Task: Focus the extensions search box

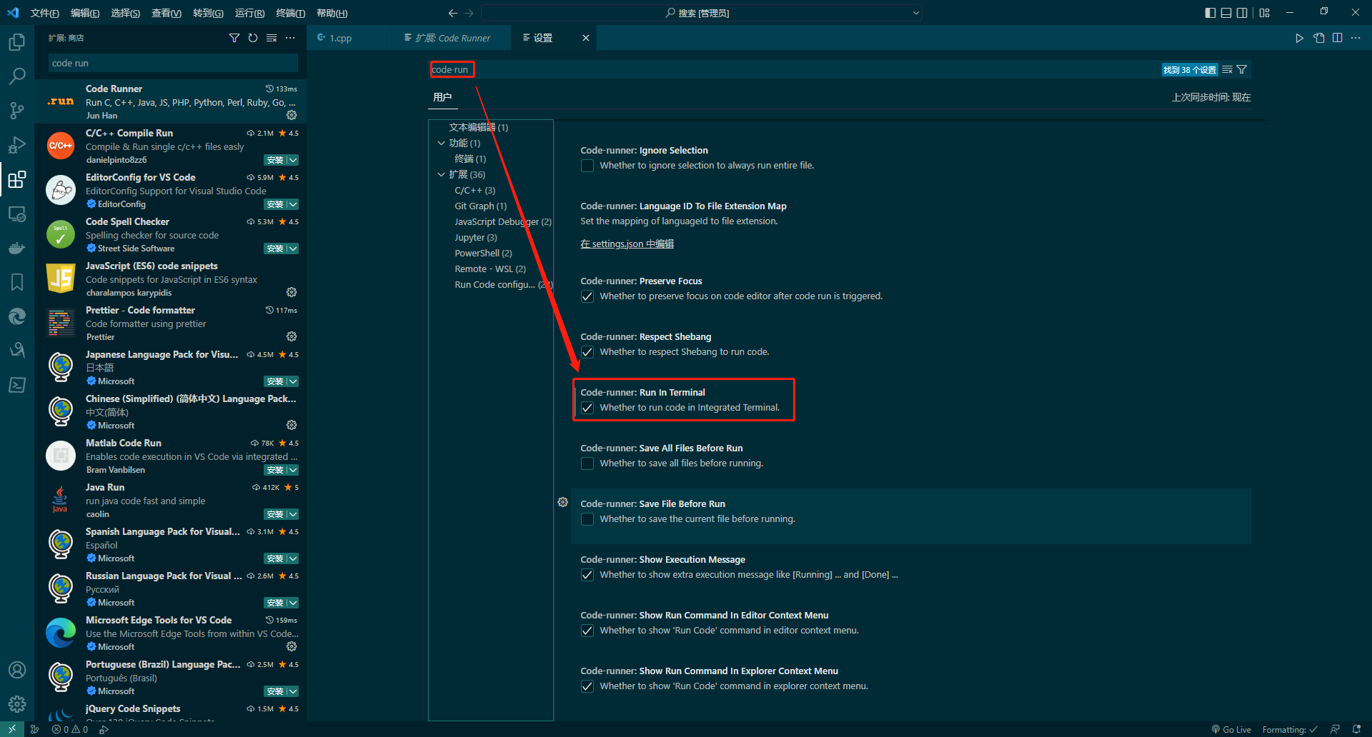Action: 173,63
